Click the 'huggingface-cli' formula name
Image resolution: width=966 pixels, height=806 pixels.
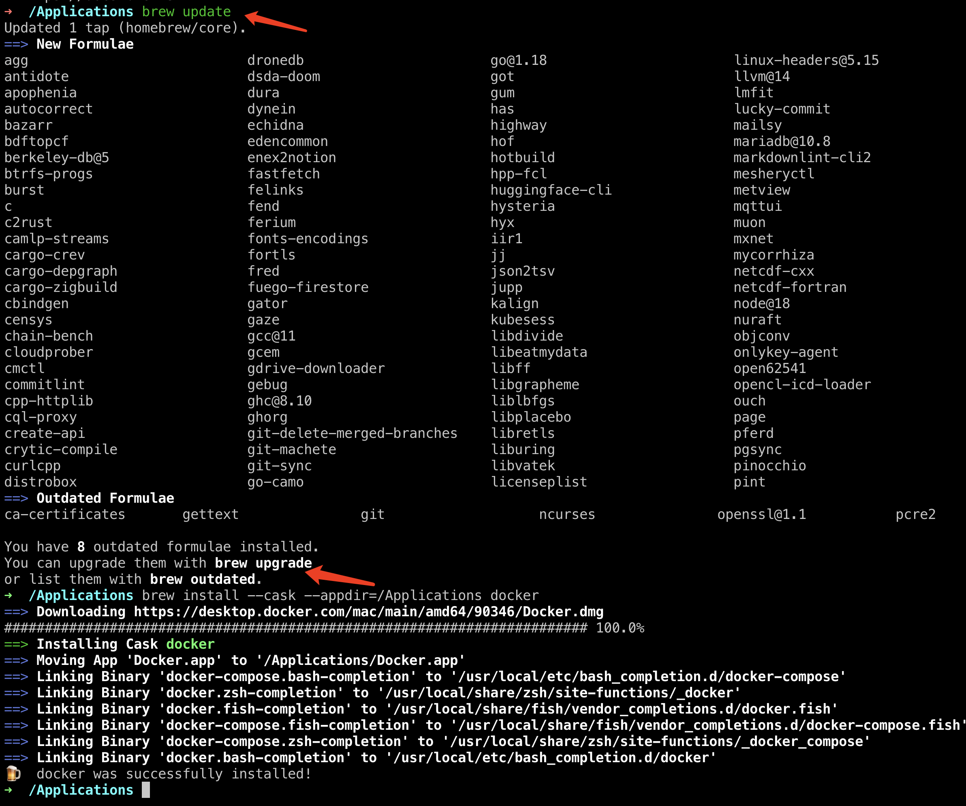tap(551, 190)
